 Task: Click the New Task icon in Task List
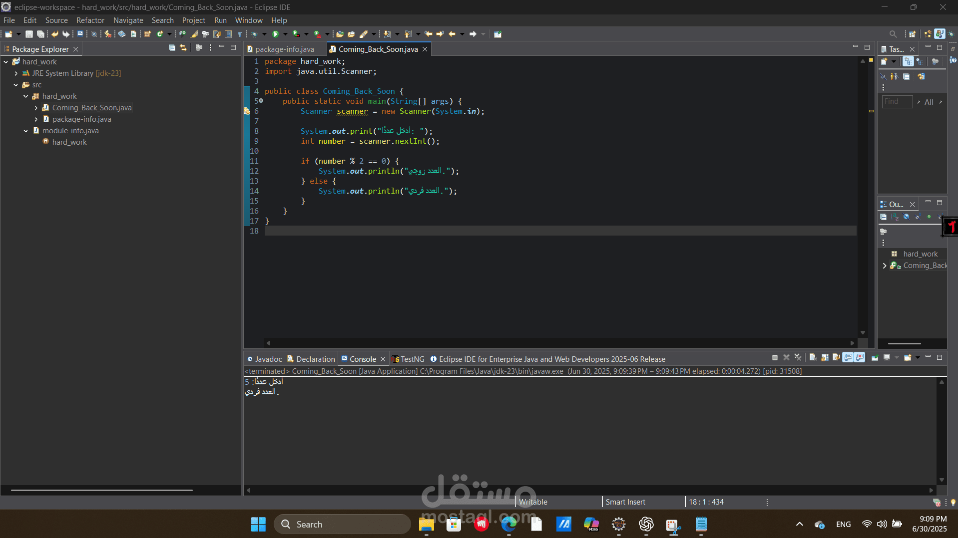click(884, 61)
